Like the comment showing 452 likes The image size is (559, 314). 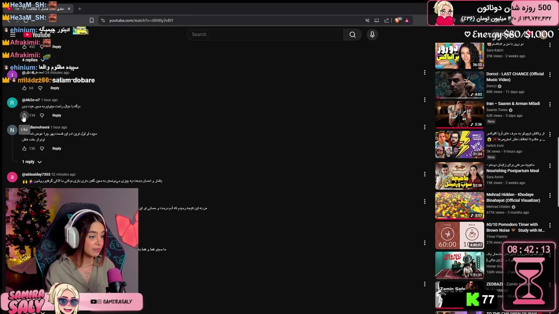point(24,47)
